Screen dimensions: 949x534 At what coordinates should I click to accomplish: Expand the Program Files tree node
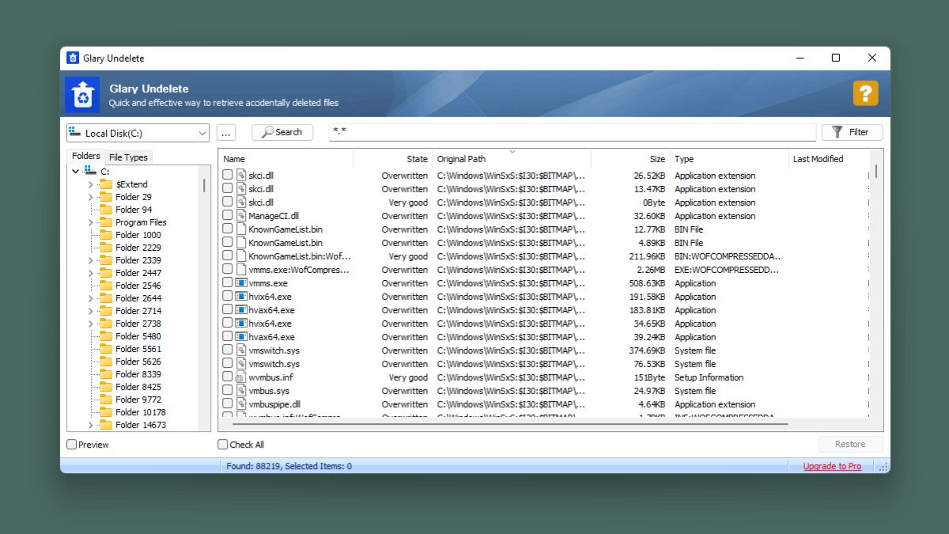pos(90,222)
